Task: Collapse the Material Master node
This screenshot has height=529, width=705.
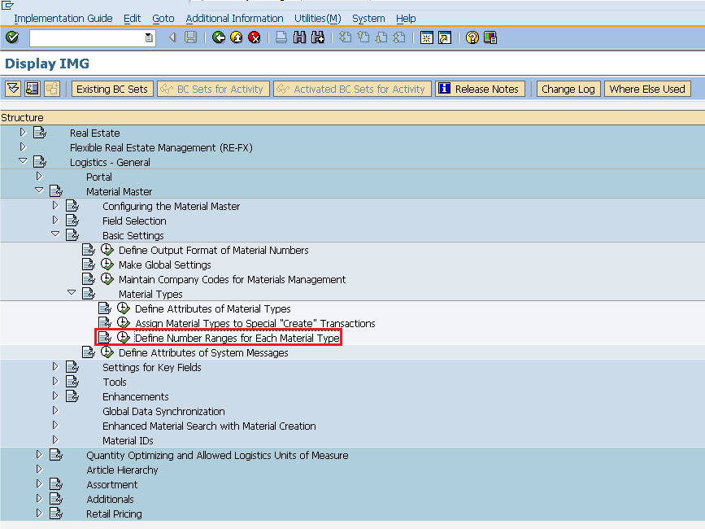Action: point(39,190)
